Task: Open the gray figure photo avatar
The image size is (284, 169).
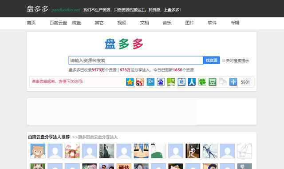Action: [x=106, y=151]
